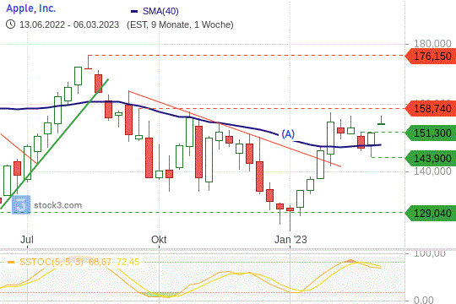Screen dimensions: 456x304
Task: Click the clock icon beside the date range
Action: coord(10,24)
